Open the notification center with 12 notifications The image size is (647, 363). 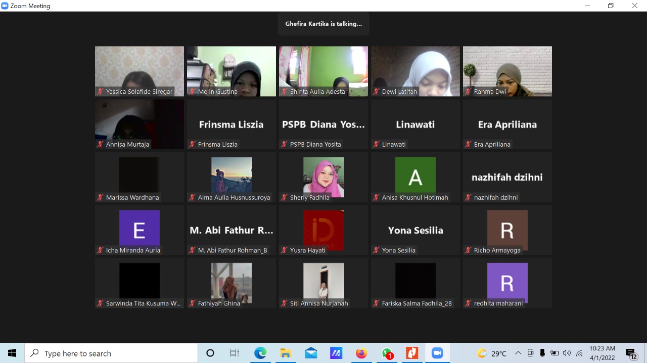click(631, 353)
